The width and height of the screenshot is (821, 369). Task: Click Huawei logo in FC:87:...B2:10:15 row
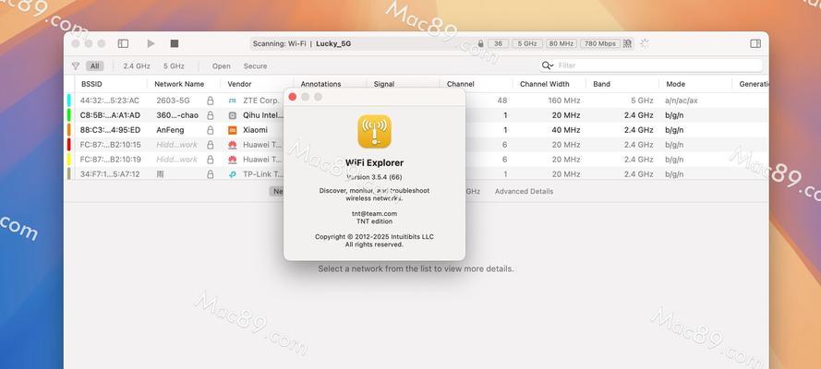click(233, 144)
